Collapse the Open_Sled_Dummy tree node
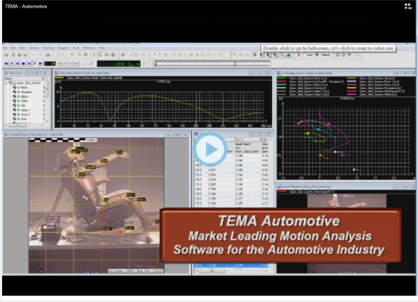The height and width of the screenshot is (302, 418). 6,83
